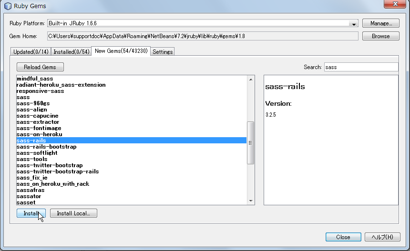This screenshot has width=410, height=251.
Task: Select the sass-align gem
Action: (131, 110)
